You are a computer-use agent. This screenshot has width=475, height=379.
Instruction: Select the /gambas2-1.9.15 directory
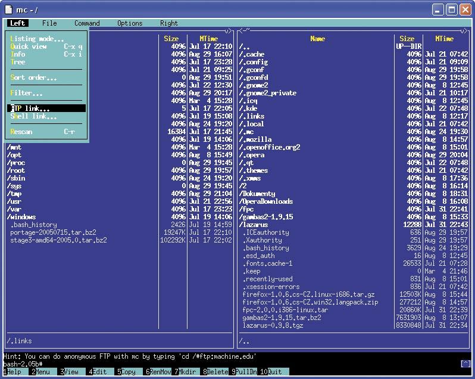point(354,217)
